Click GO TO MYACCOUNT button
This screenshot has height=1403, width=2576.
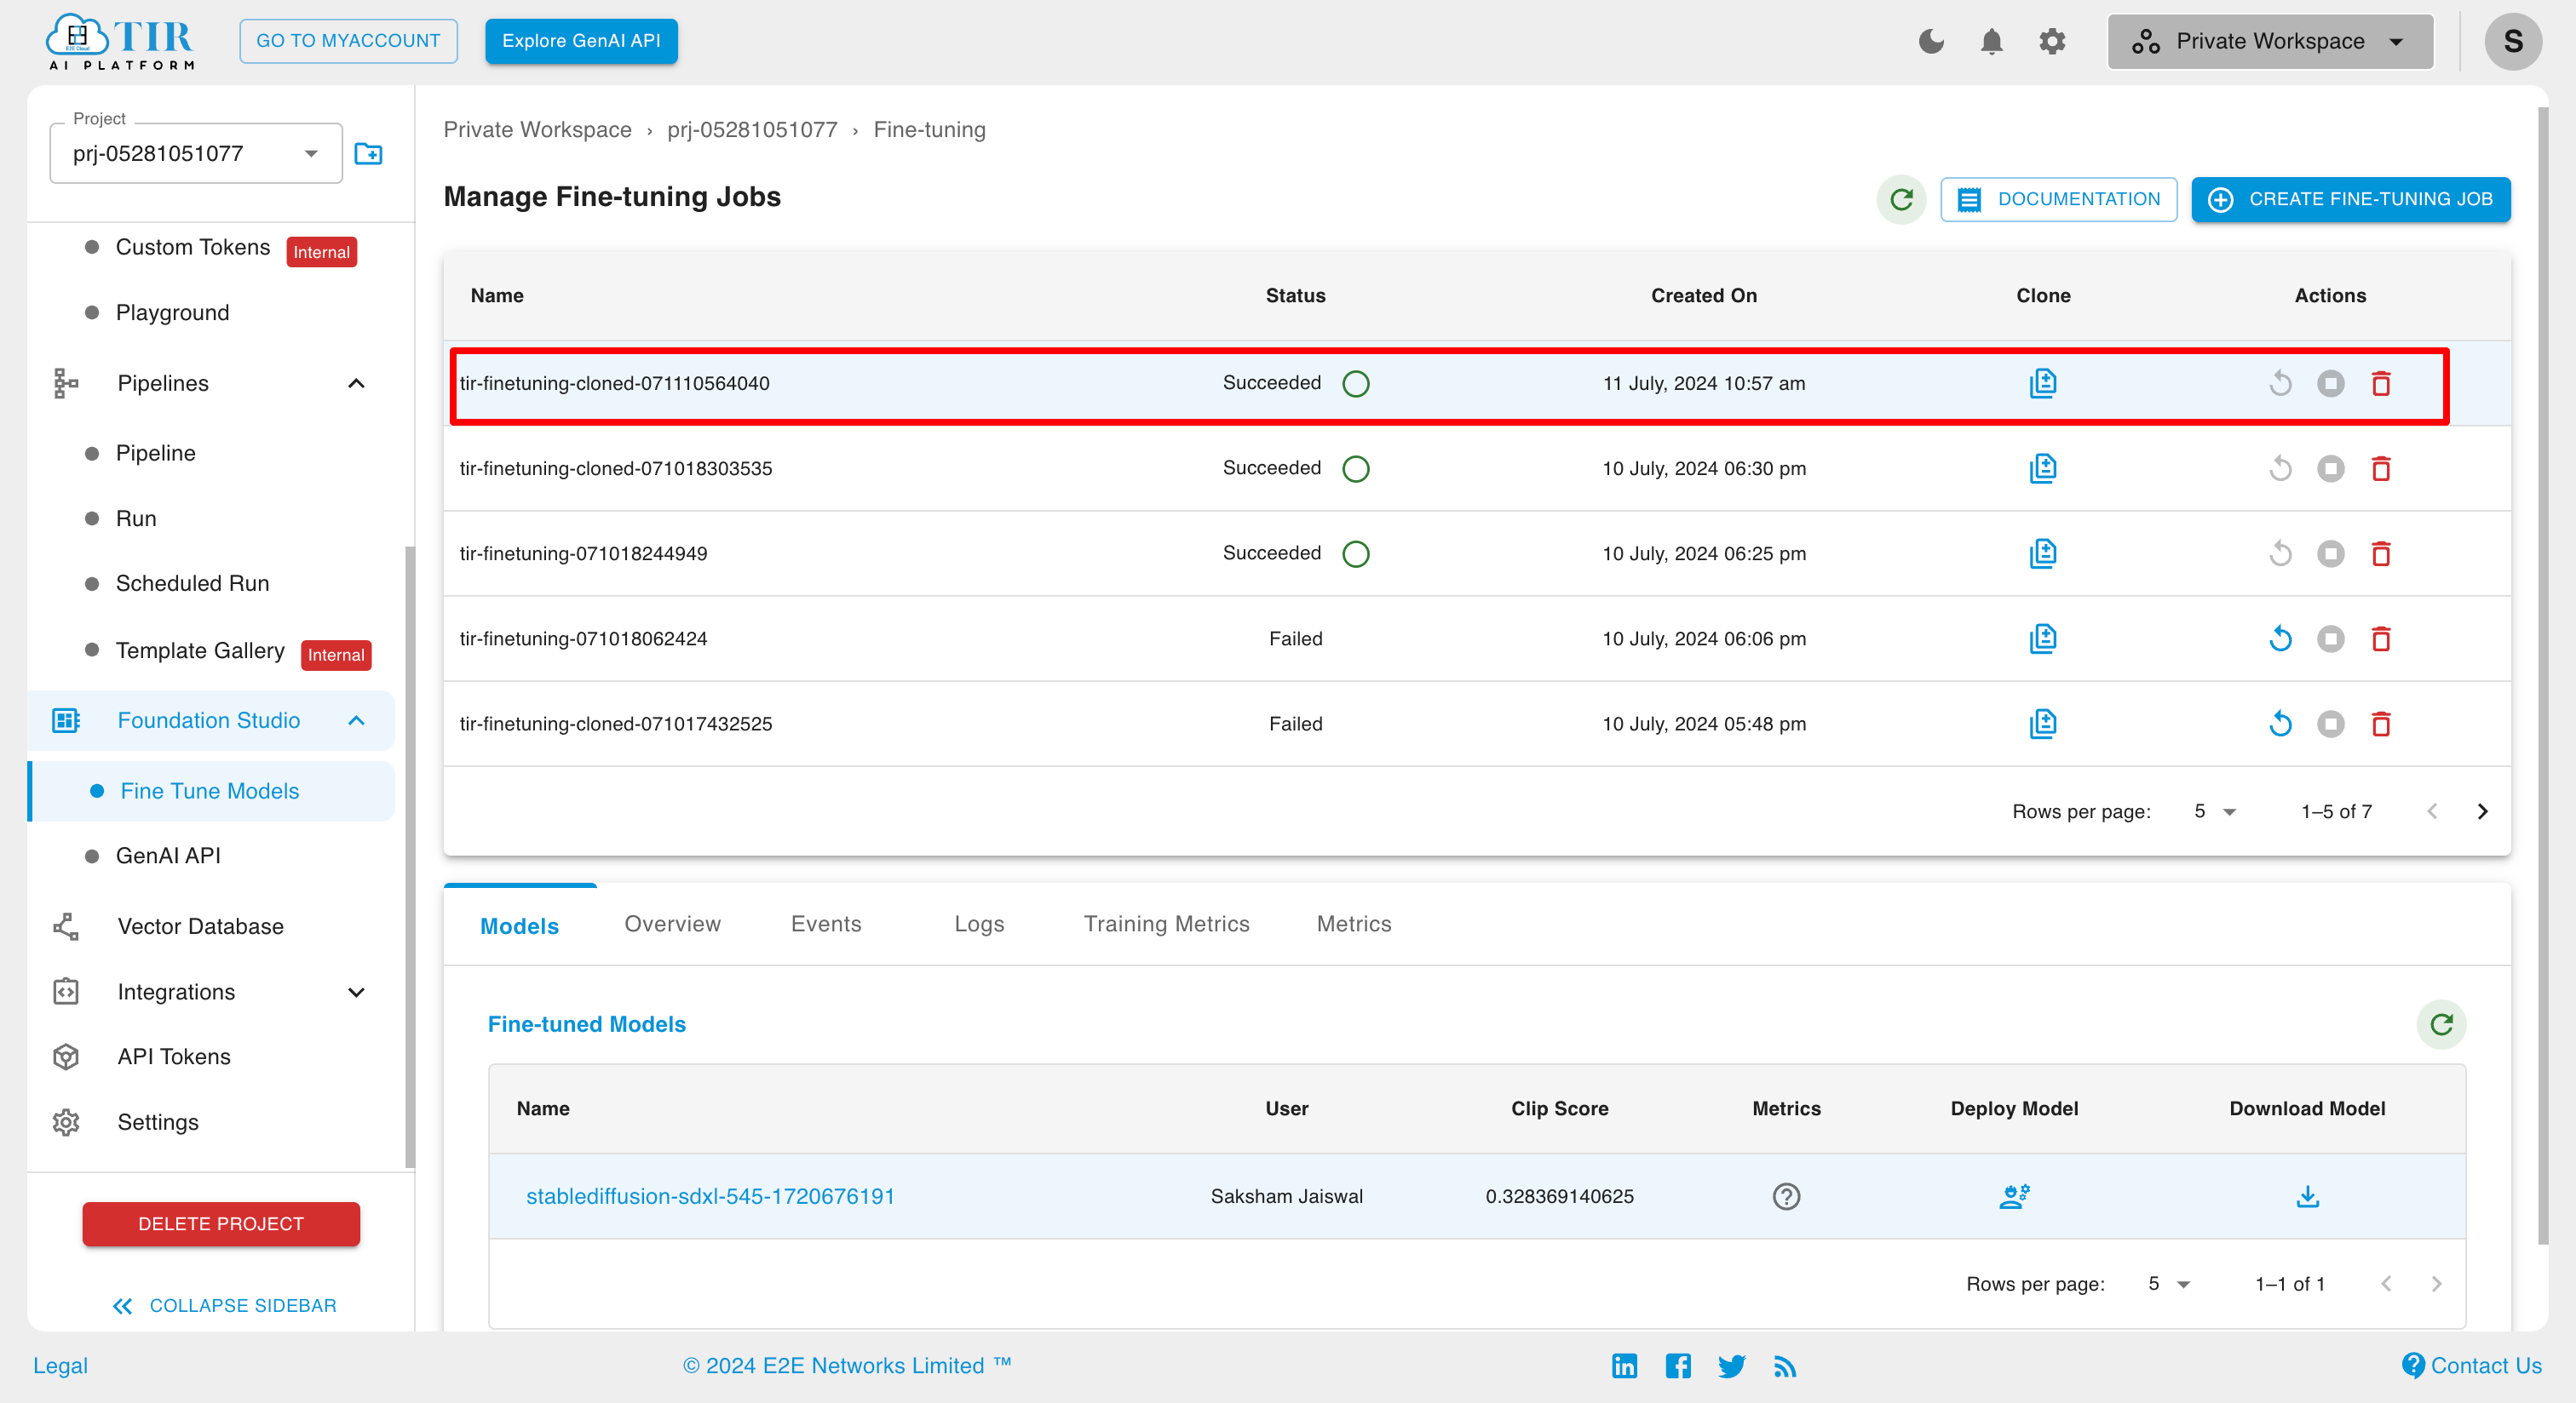(348, 41)
